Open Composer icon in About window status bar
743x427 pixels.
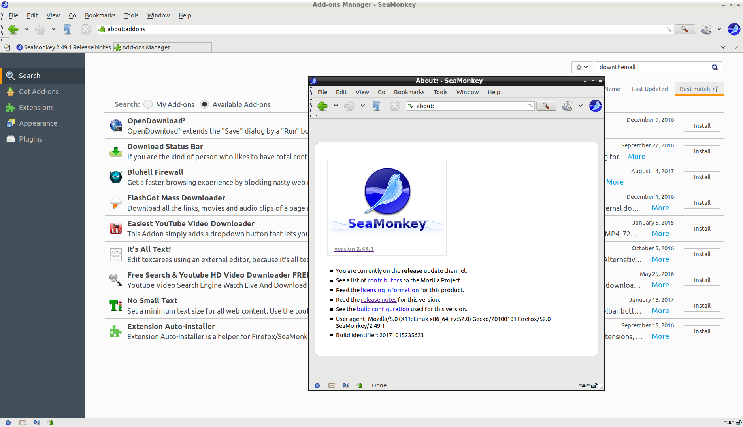[x=346, y=385]
